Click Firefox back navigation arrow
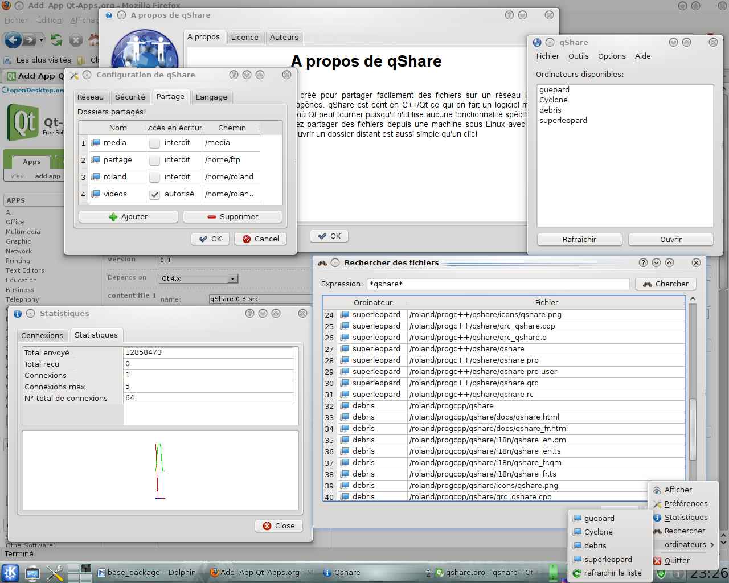The height and width of the screenshot is (583, 729). click(14, 40)
